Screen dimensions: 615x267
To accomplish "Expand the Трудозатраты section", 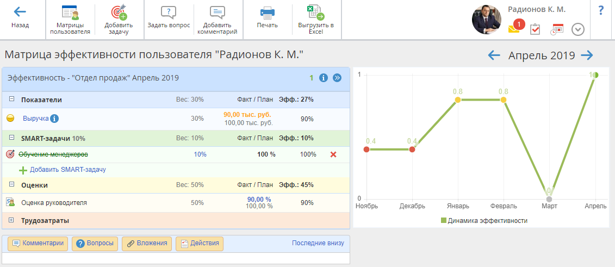I will coord(11,221).
